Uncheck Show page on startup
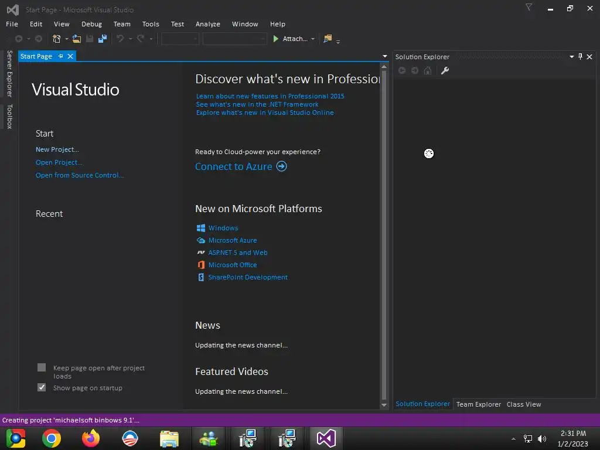 [x=42, y=388]
